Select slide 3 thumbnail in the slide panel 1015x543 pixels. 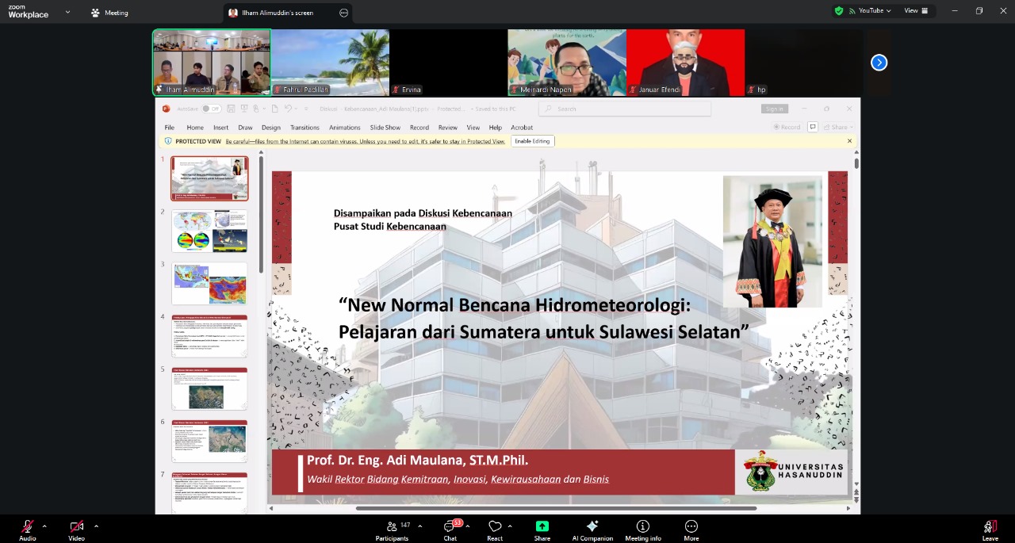[x=209, y=283]
